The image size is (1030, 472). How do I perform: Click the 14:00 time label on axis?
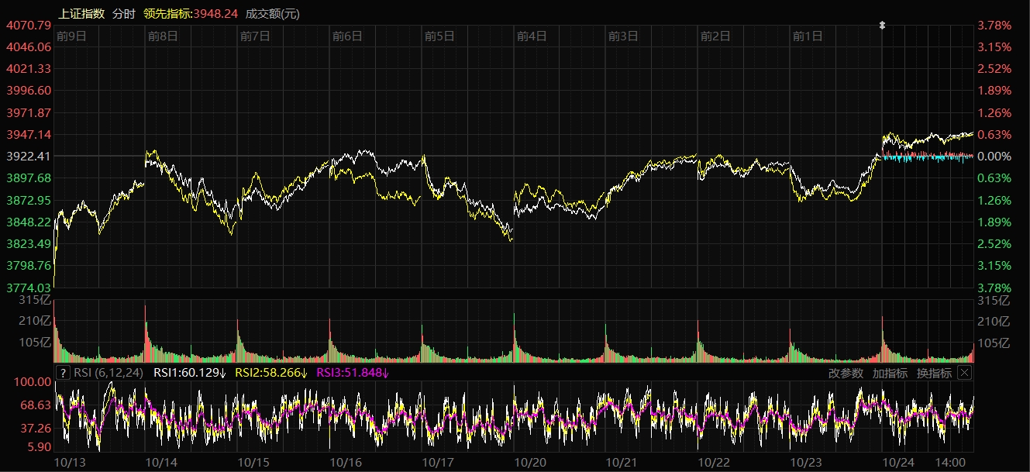coord(950,462)
